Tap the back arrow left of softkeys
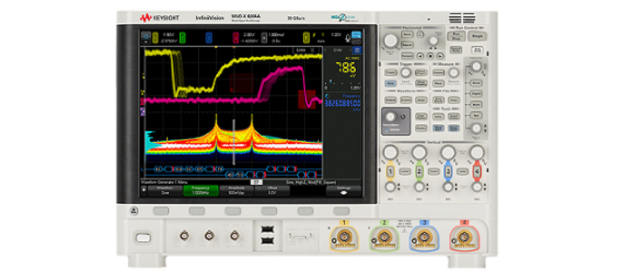The height and width of the screenshot is (278, 623). (x=144, y=189)
